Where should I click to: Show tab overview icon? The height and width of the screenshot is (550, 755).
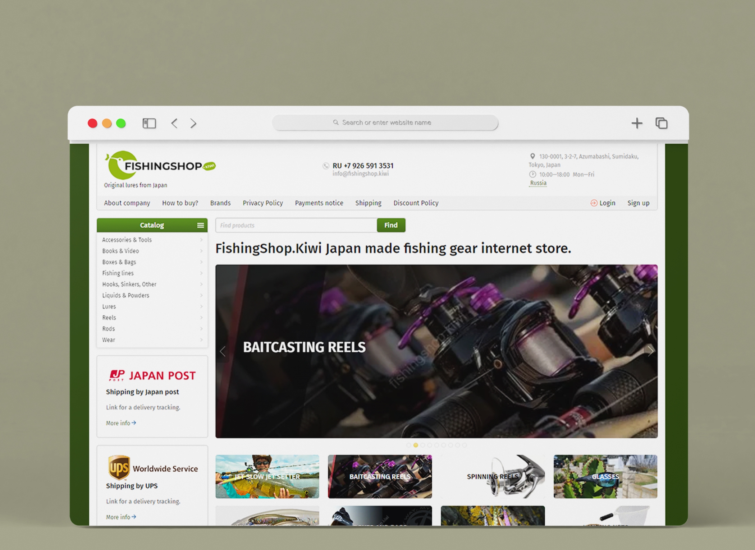tap(661, 123)
